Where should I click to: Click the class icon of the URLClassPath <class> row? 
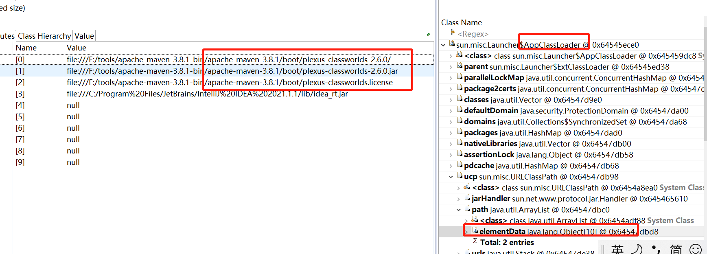tap(467, 186)
